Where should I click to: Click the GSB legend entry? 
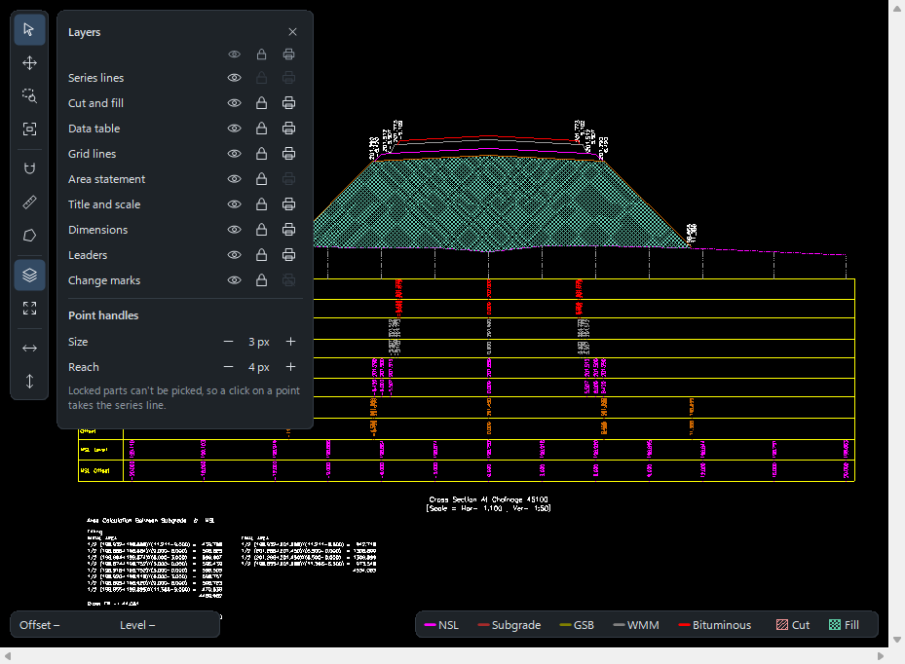pos(577,625)
